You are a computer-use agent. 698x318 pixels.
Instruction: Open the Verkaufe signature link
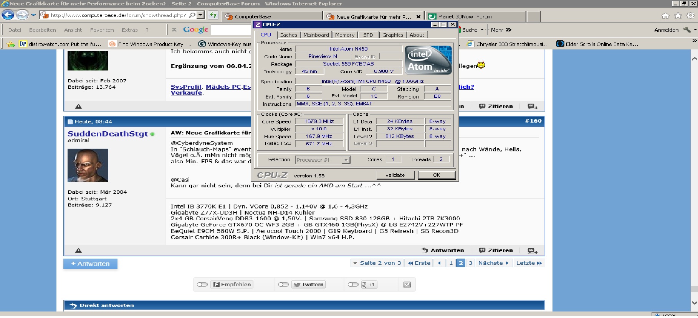(x=186, y=93)
